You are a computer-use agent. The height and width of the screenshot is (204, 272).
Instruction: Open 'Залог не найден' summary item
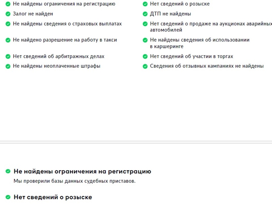[x=33, y=14]
